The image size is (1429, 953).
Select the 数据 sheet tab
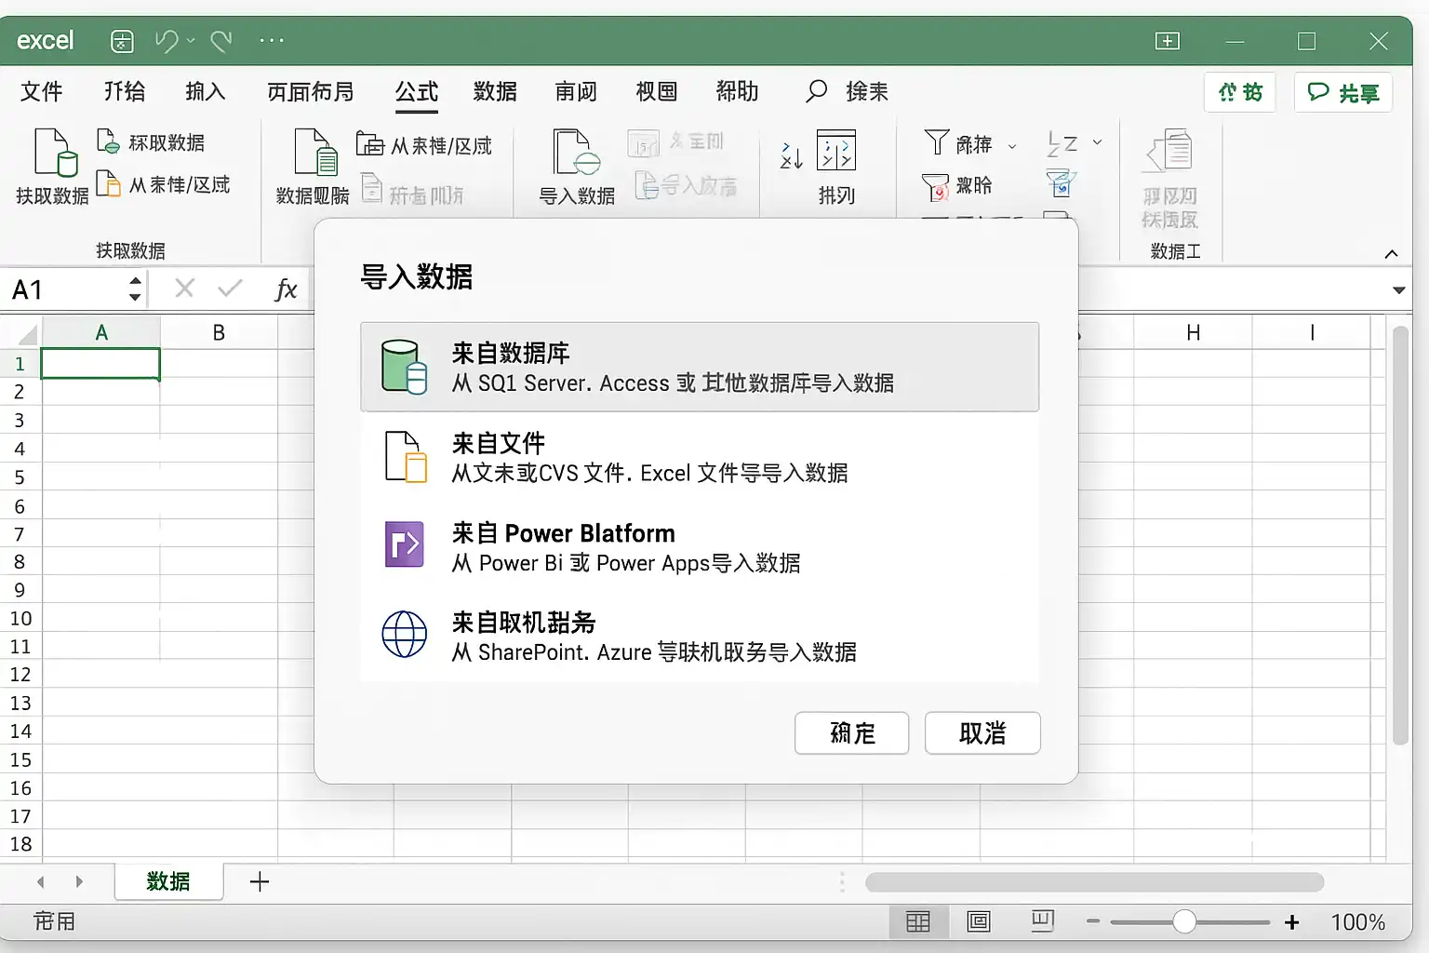click(168, 881)
